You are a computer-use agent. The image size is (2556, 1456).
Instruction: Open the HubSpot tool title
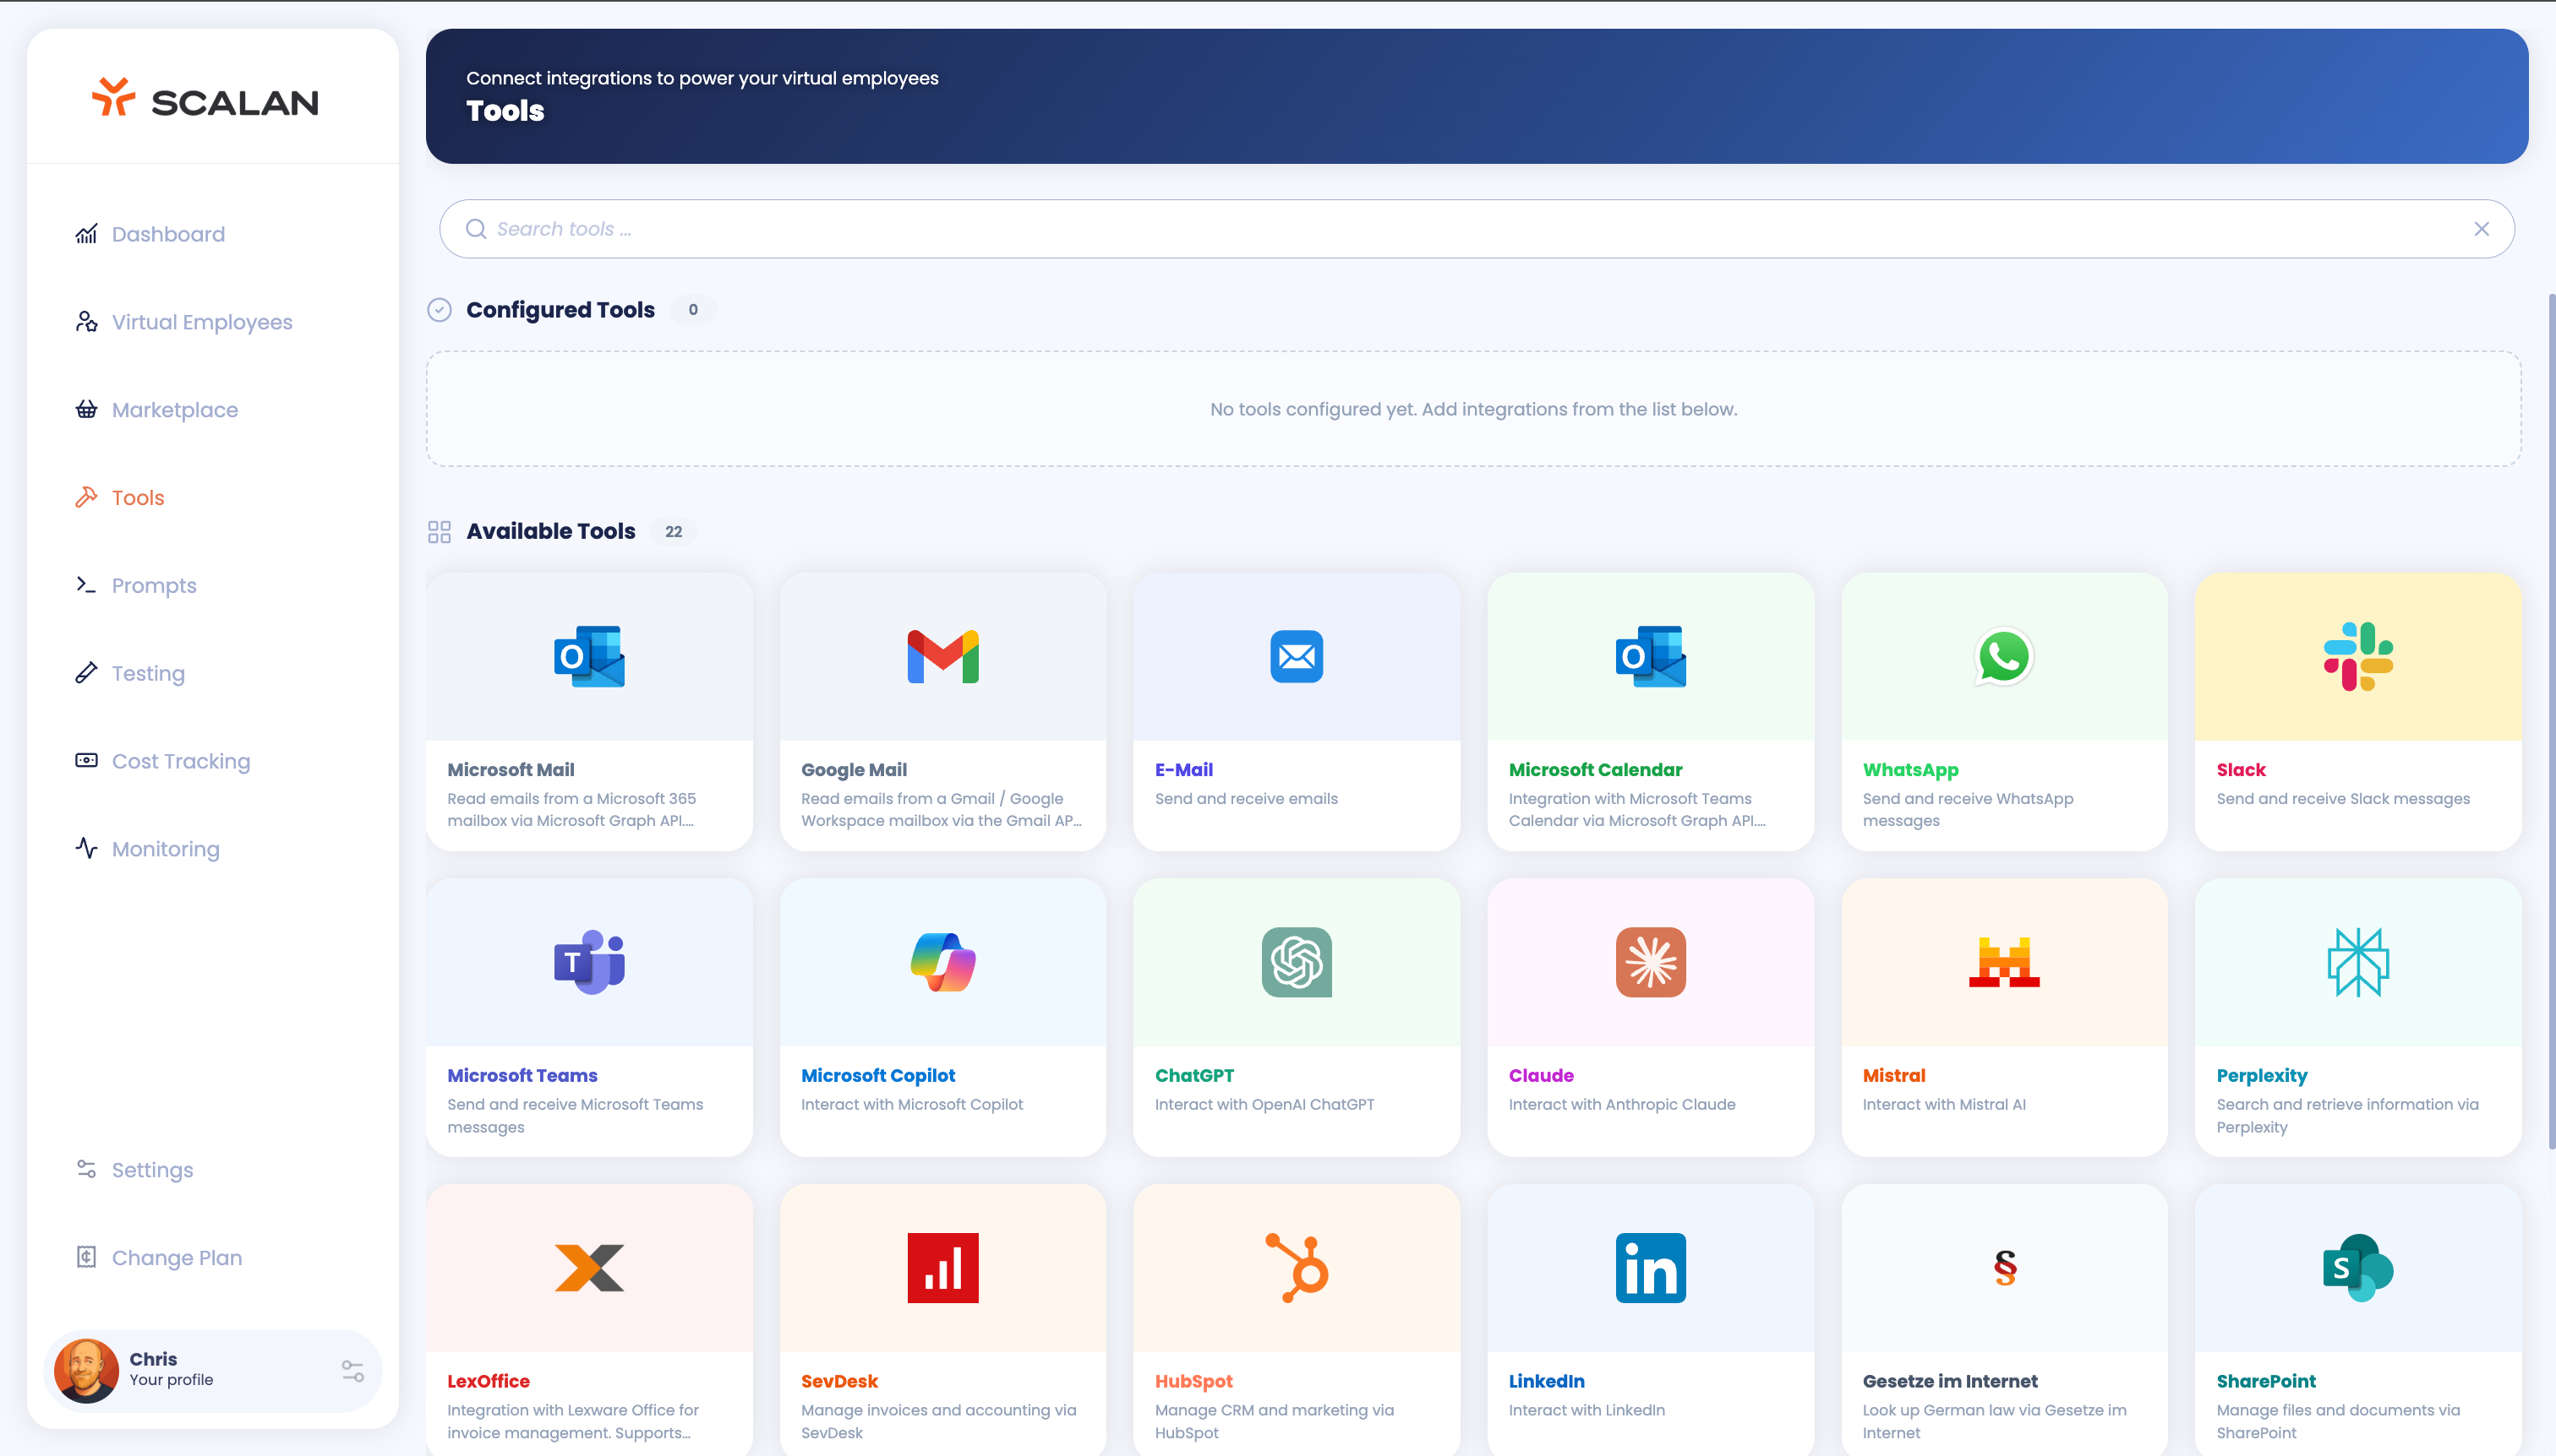[x=1193, y=1381]
